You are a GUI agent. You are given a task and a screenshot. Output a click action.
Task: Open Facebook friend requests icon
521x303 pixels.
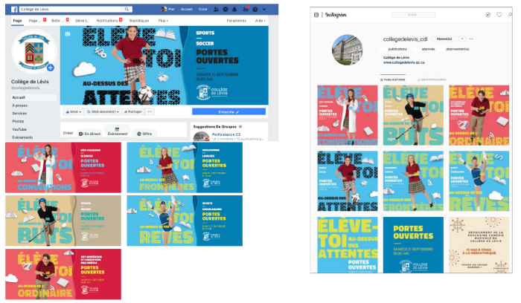click(216, 9)
